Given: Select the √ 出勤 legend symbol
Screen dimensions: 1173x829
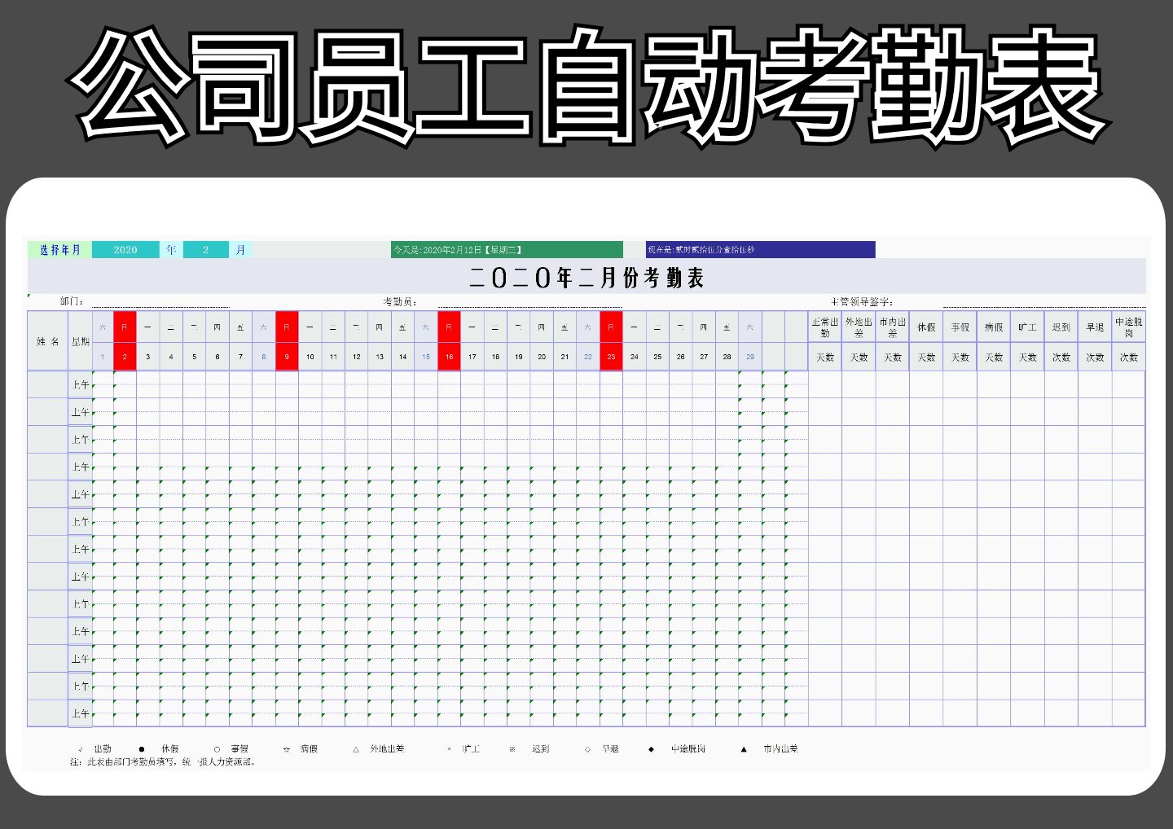Looking at the screenshot, I should coord(80,748).
